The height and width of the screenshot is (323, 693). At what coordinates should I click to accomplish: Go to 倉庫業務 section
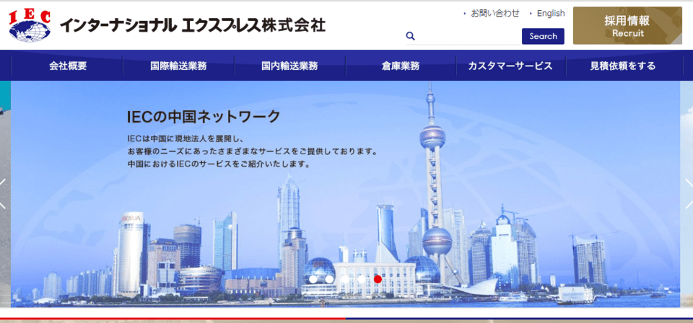401,66
